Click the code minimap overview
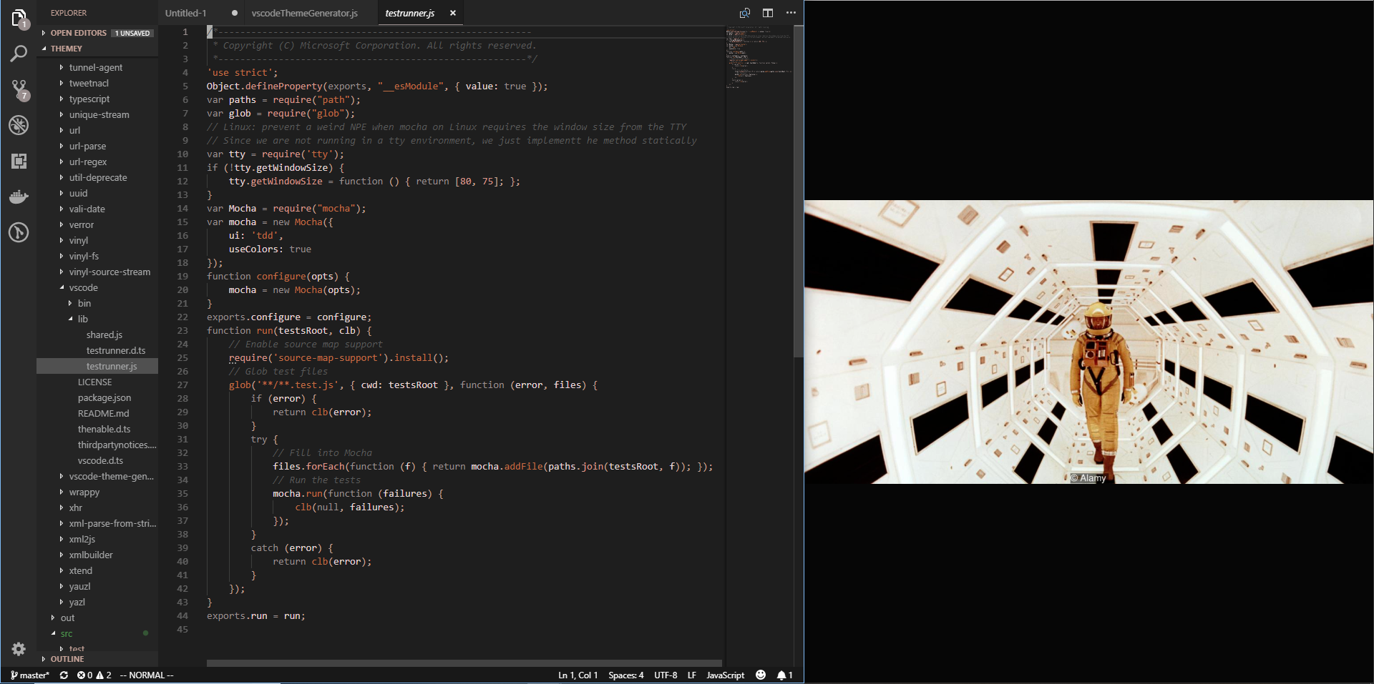 [759, 57]
